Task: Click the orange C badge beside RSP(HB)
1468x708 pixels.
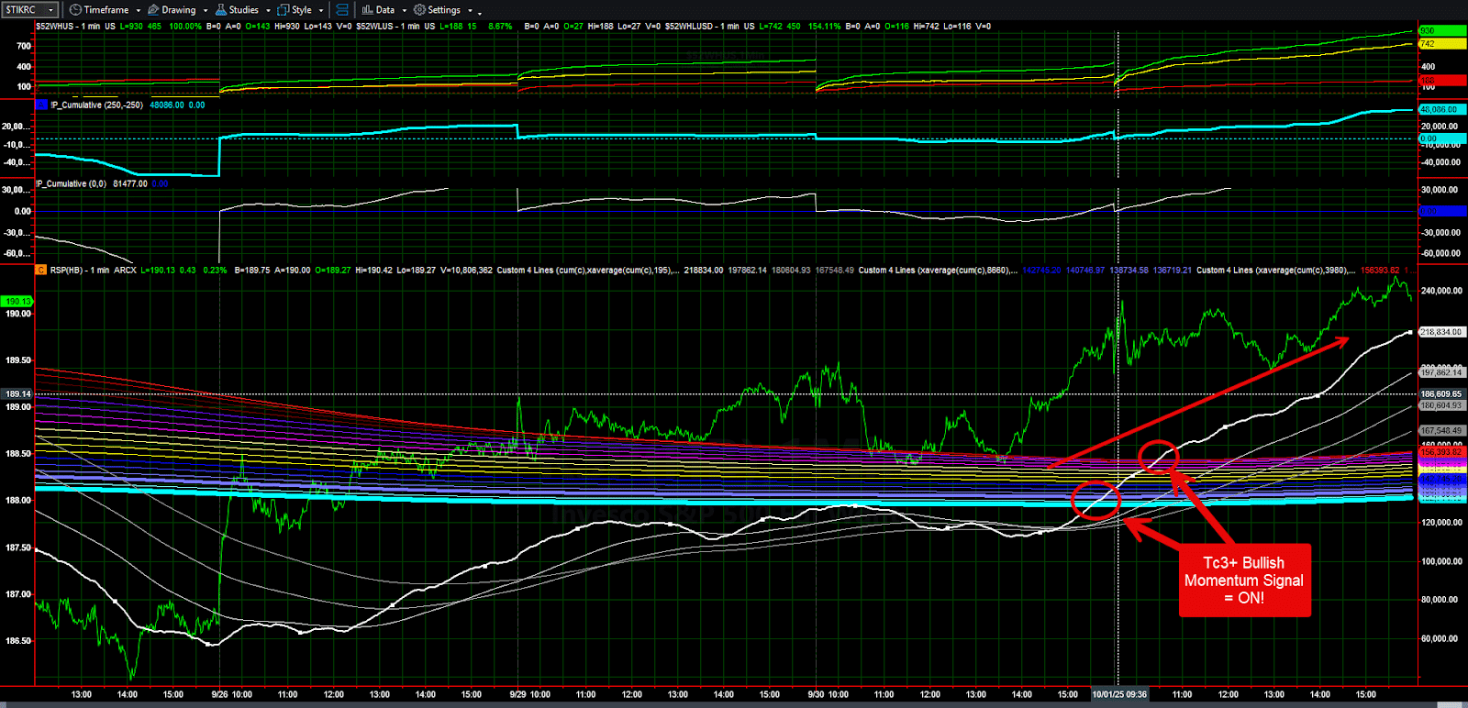Action: pyautogui.click(x=41, y=271)
